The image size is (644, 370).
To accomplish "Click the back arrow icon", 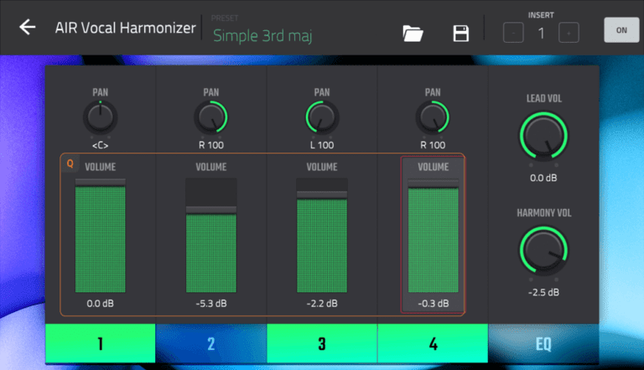I will (x=28, y=28).
